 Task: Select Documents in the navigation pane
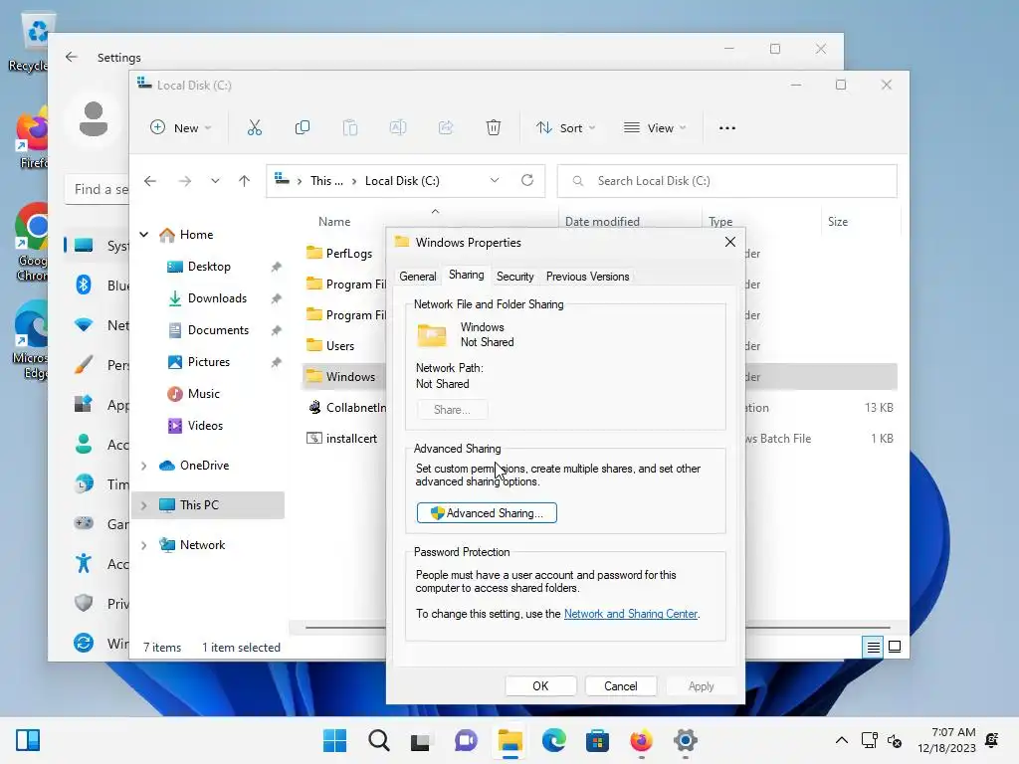pos(218,330)
